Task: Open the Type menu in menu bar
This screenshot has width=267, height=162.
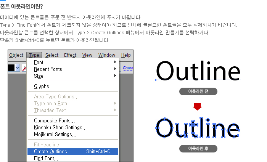Action: point(34,55)
